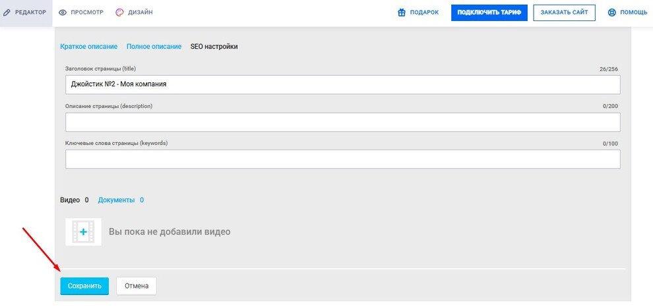Click the pencil icon beside Редактор
Image resolution: width=653 pixels, height=307 pixels.
coord(6,13)
